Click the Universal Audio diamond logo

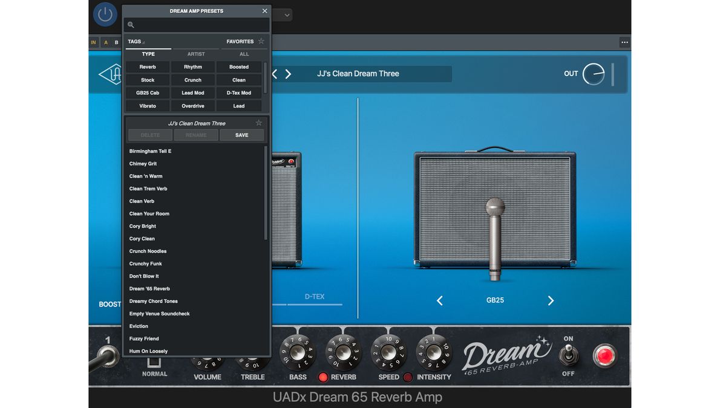114,76
